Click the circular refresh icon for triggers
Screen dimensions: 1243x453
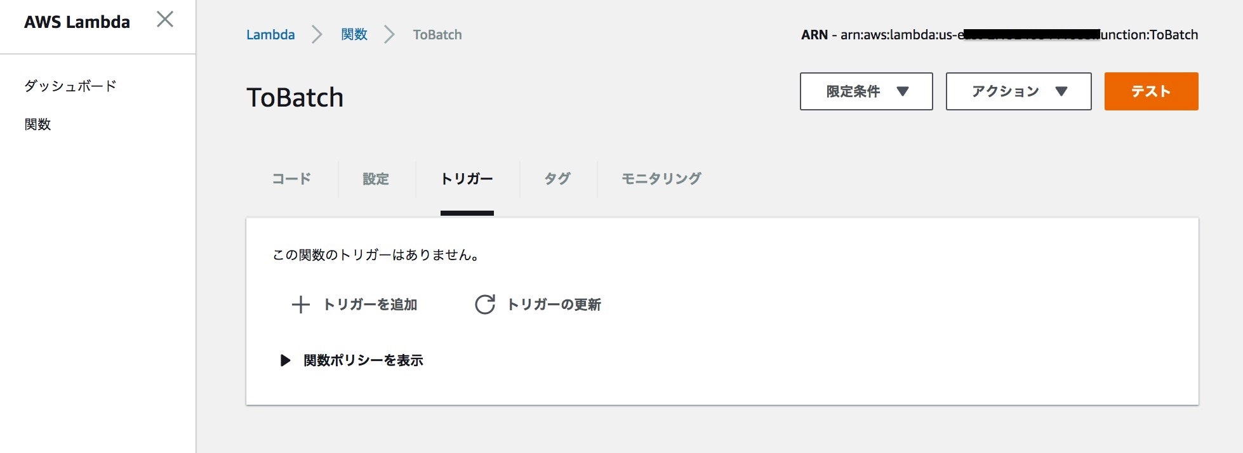tap(485, 305)
